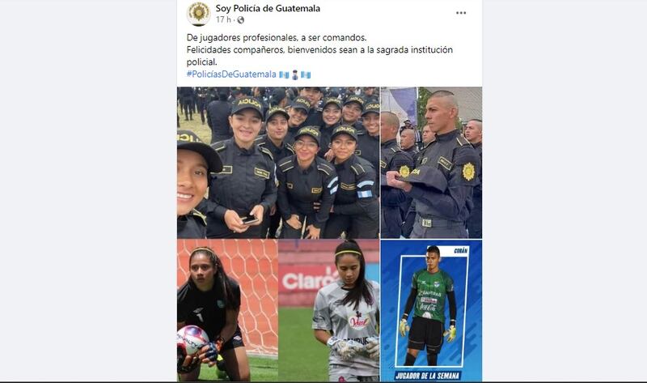Click the second Guatemala flag emoji
Viewport: 647px width, 383px height.
[x=306, y=74]
